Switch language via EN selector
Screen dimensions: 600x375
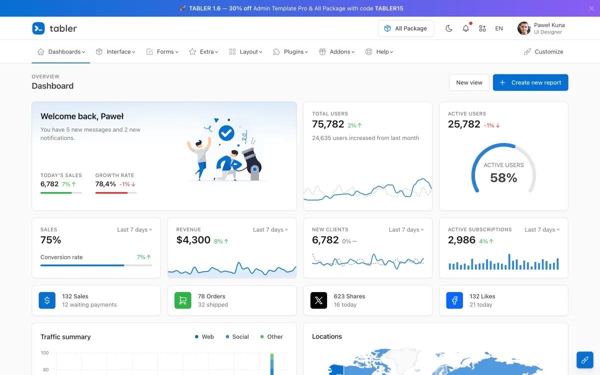(499, 28)
